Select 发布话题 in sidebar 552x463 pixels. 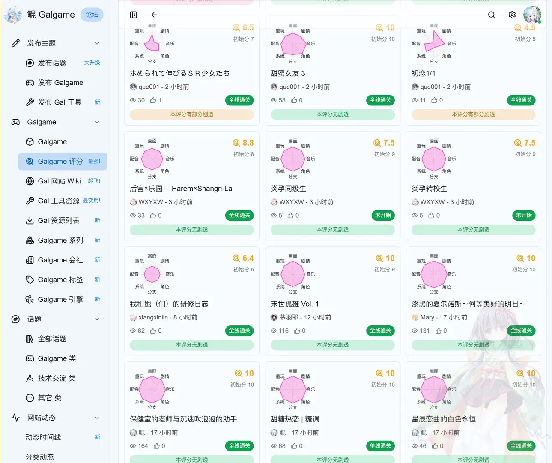point(63,63)
